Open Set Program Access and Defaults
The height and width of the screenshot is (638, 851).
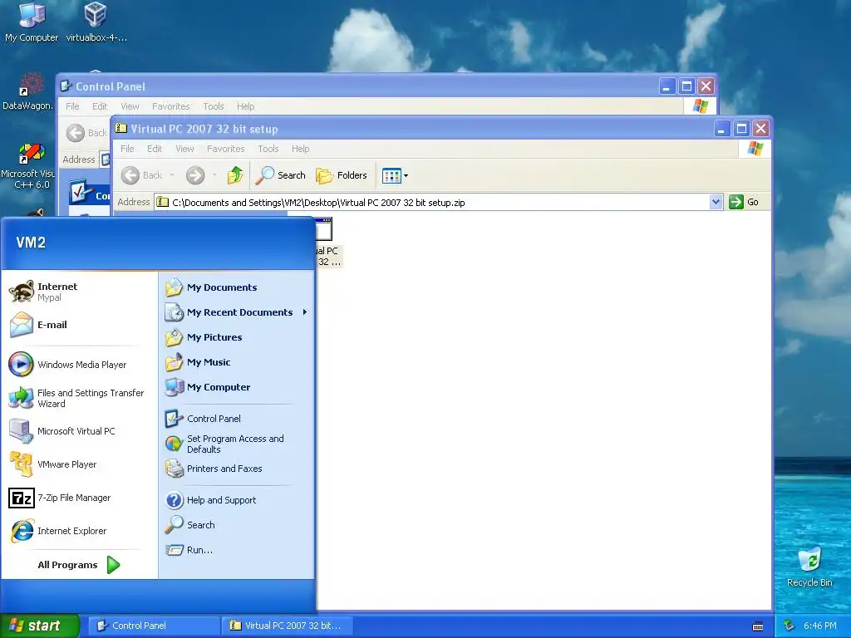237,444
